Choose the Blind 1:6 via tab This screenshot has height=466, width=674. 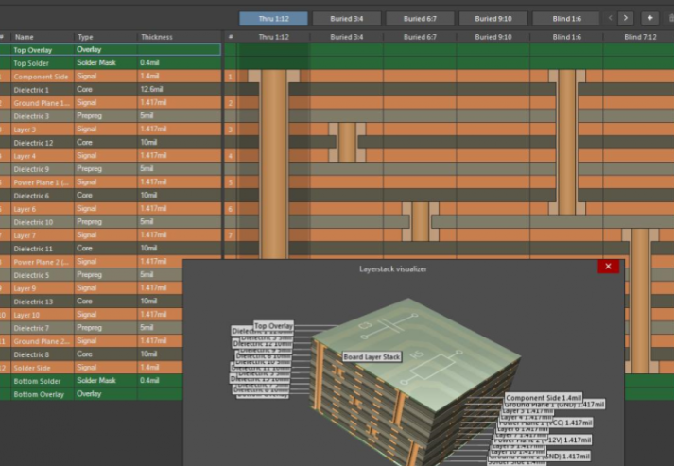[565, 18]
